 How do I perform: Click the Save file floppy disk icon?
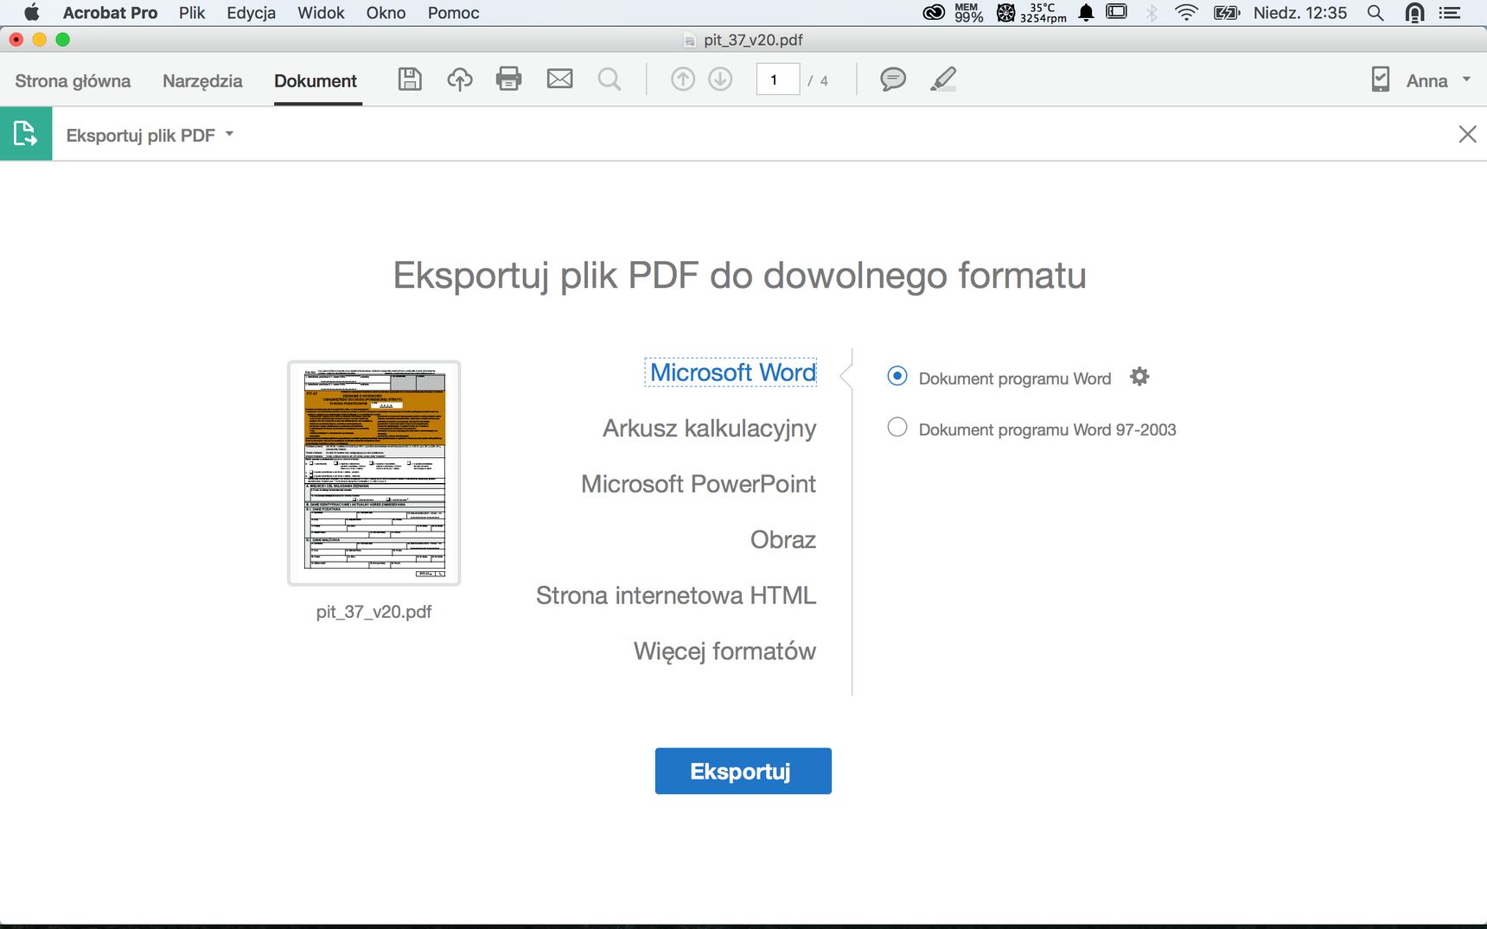(410, 80)
